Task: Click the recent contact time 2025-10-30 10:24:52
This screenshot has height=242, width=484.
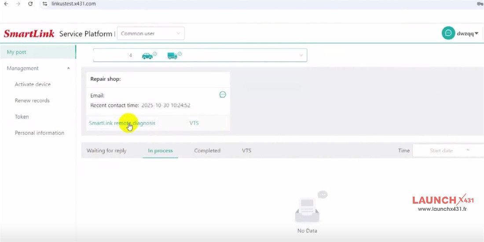Action: (x=166, y=105)
